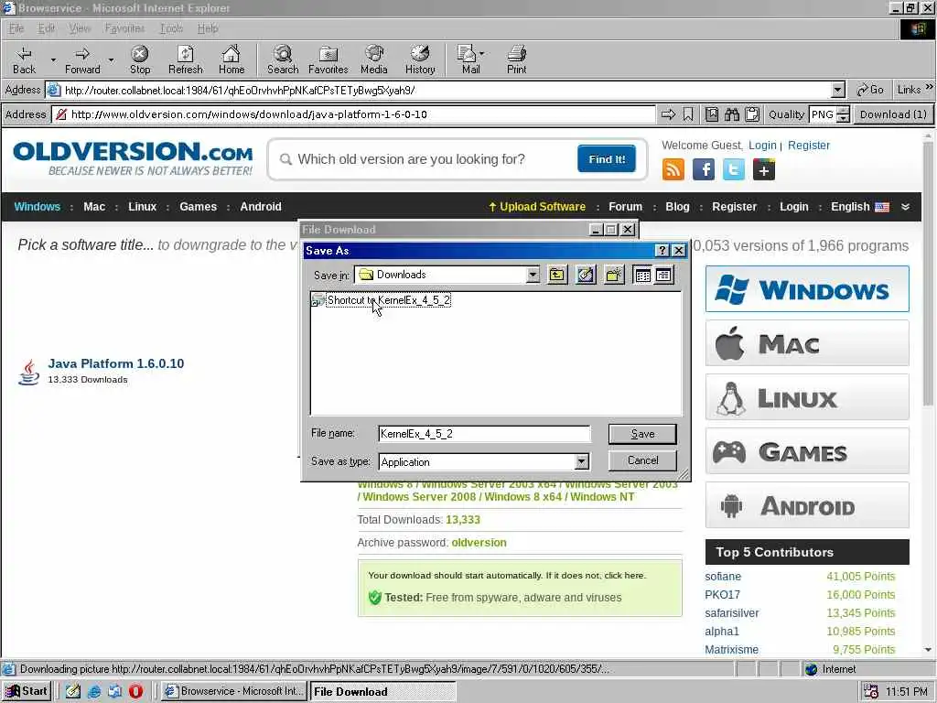The width and height of the screenshot is (937, 703).
Task: Click the Upload Software link
Action: [x=536, y=207]
